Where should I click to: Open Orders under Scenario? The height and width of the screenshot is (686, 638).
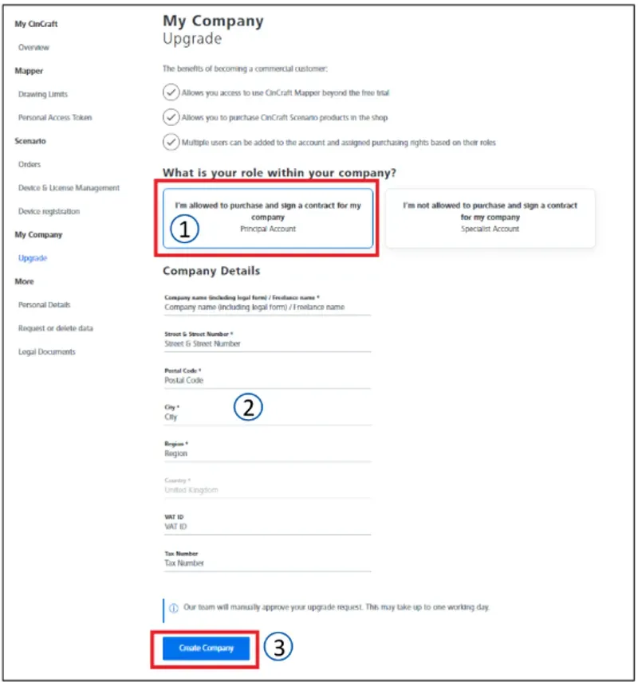coord(30,164)
